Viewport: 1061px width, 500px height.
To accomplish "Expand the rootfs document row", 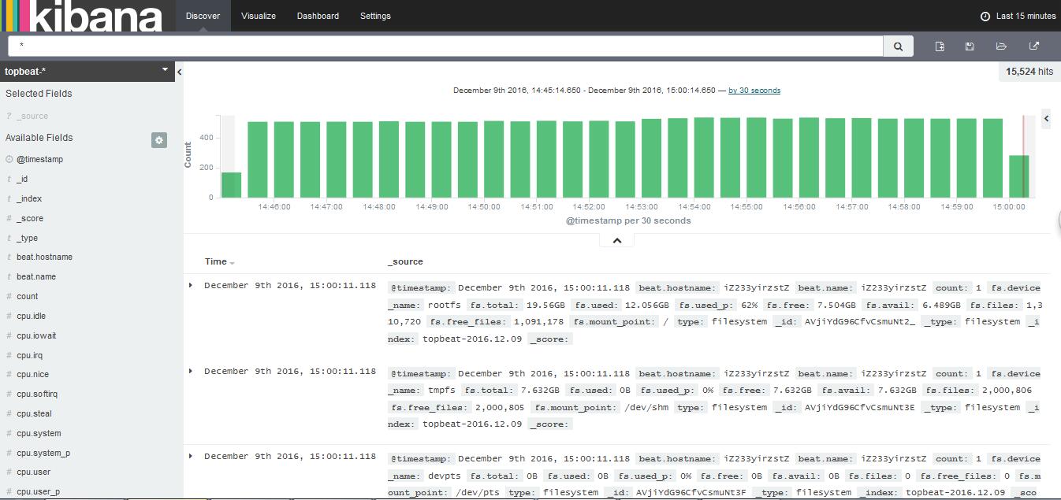I will tap(191, 285).
